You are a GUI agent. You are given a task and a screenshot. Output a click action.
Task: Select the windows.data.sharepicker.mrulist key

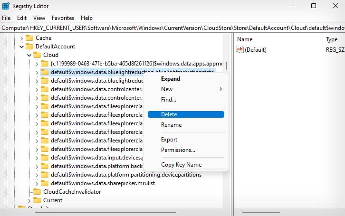[103, 183]
